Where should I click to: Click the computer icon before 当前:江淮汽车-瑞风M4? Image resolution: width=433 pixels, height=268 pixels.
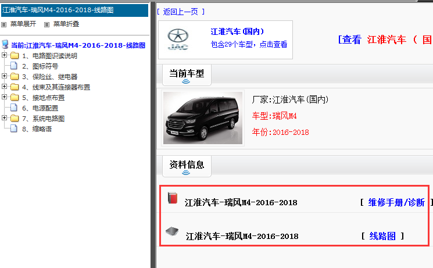tap(5, 45)
